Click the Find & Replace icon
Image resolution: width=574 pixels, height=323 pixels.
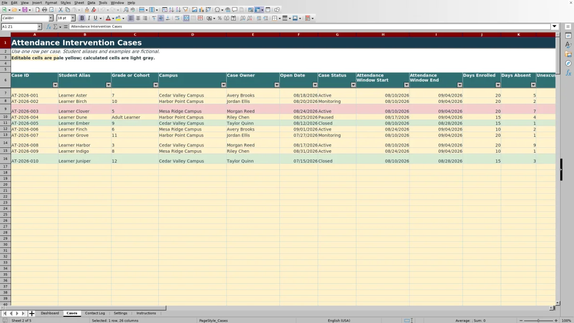(x=126, y=10)
